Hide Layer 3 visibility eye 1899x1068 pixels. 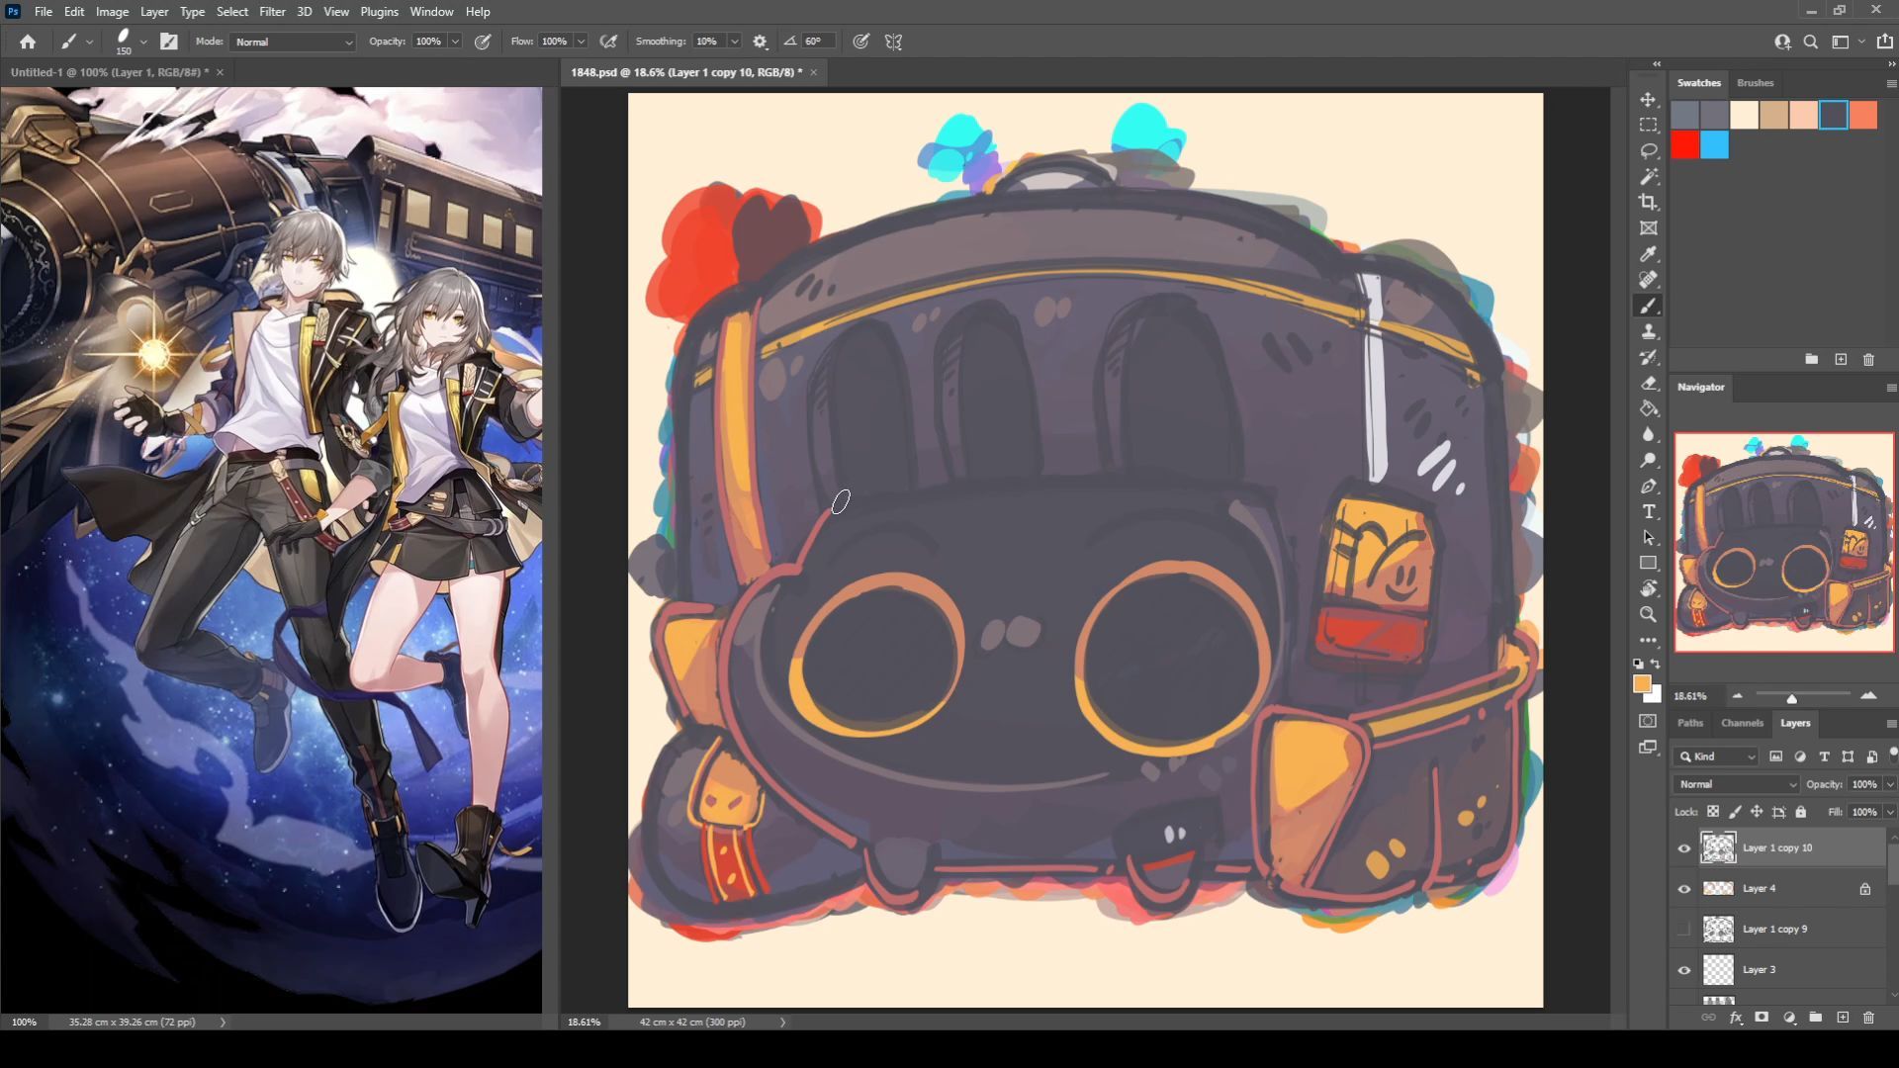point(1683,970)
